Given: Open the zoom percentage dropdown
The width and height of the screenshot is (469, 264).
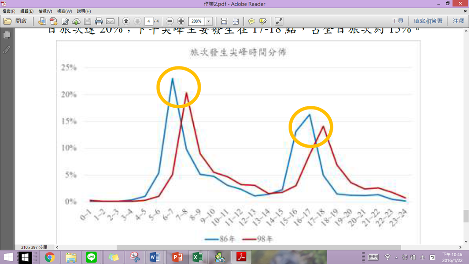Looking at the screenshot, I should point(208,21).
